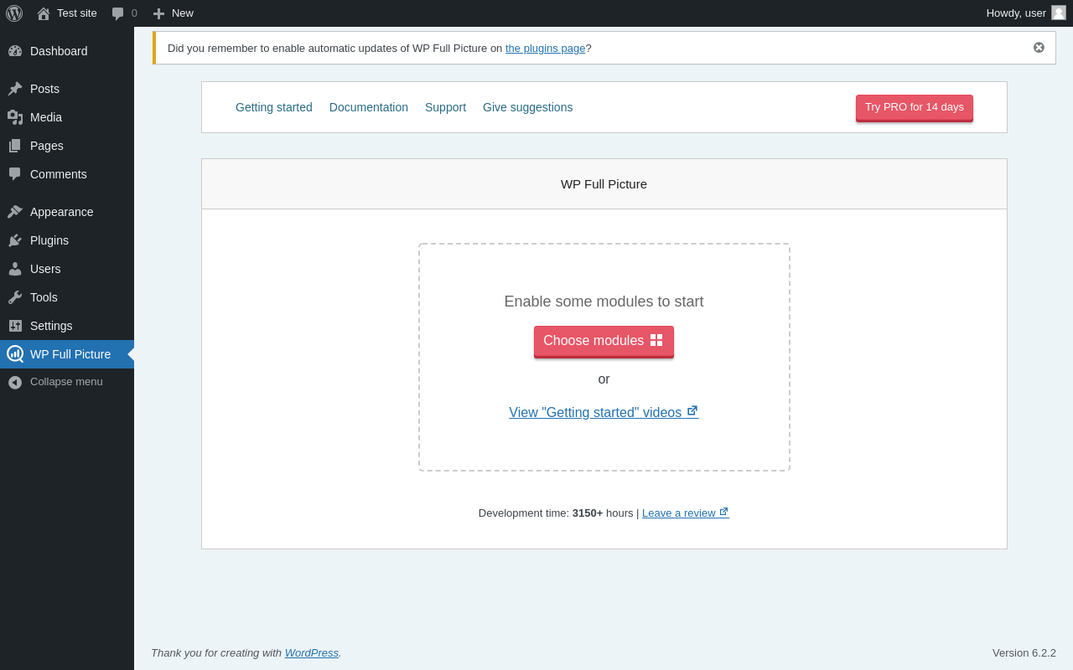Click the Users person icon
The height and width of the screenshot is (670, 1073).
coord(15,269)
